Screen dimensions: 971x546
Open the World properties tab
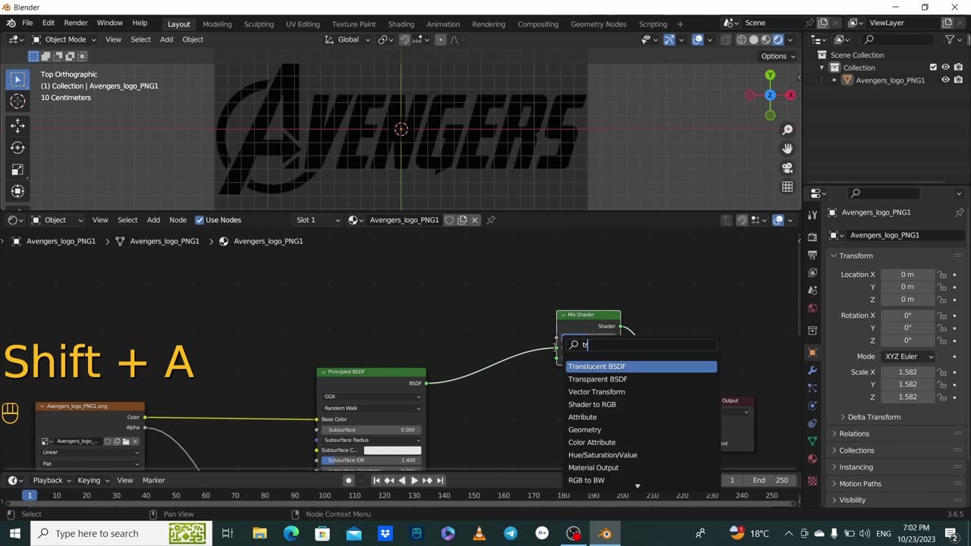812,309
